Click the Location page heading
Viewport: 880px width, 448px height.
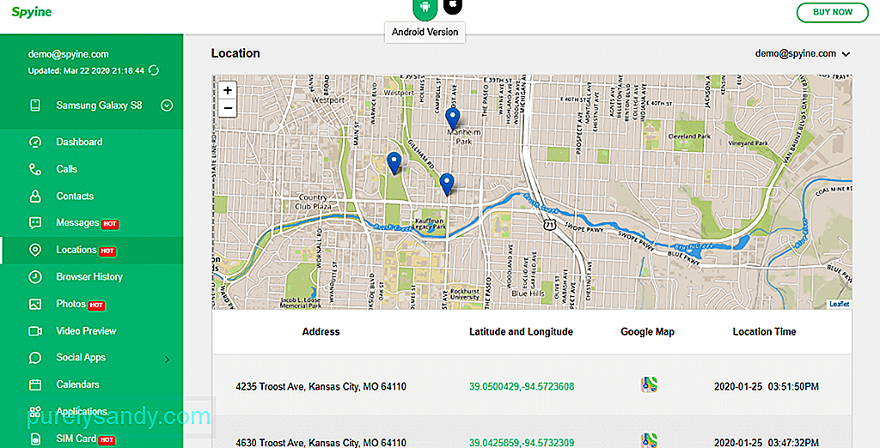click(x=235, y=53)
